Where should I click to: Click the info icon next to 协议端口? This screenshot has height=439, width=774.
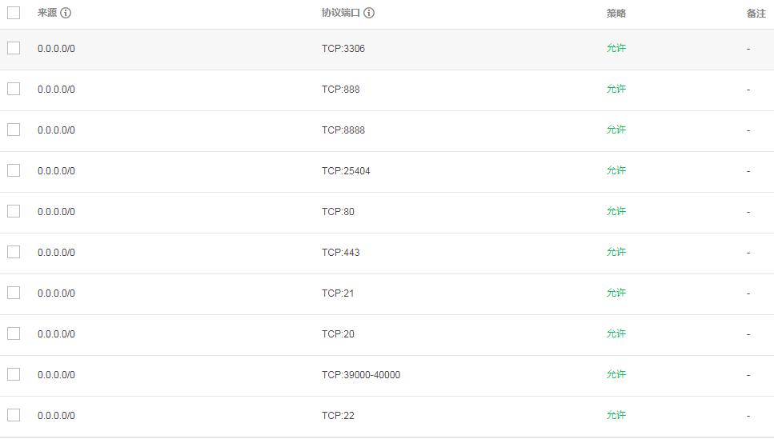[369, 13]
